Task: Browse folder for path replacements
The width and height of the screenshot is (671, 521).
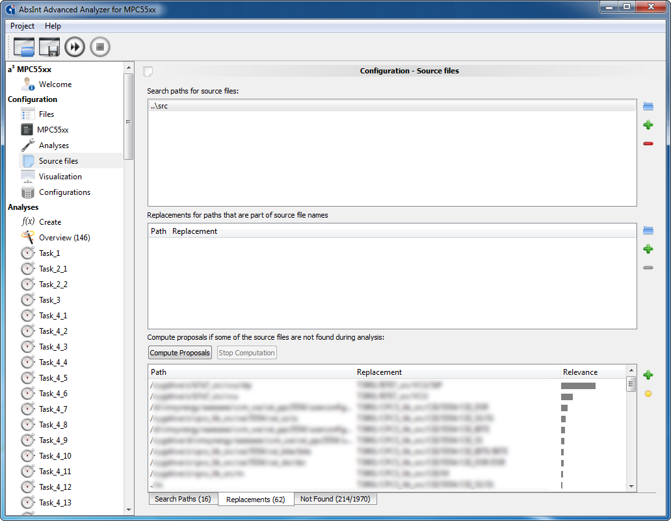Action: [x=648, y=231]
